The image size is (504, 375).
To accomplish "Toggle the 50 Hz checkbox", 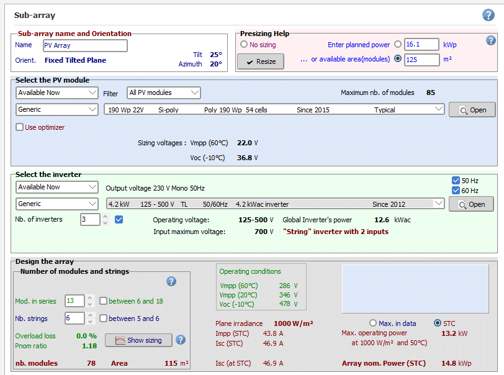I will 457,180.
